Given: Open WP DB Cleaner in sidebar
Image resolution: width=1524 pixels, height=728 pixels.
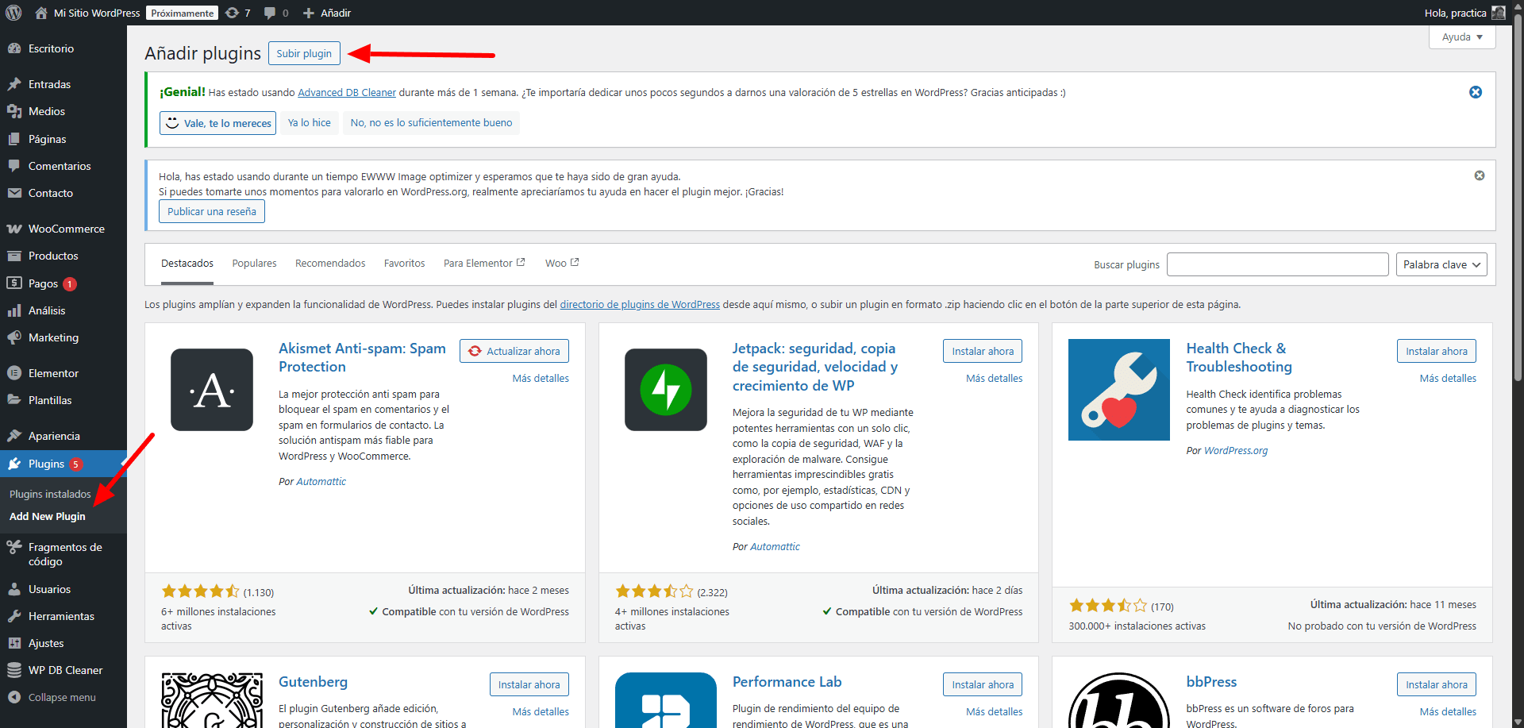Looking at the screenshot, I should pos(63,670).
